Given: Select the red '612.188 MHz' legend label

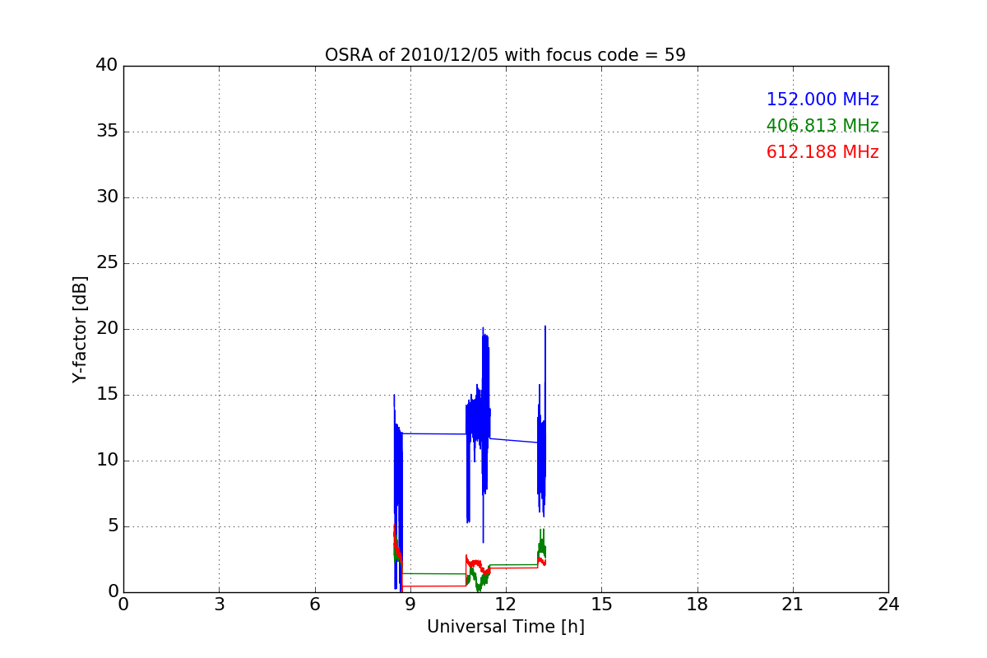Looking at the screenshot, I should (x=822, y=152).
